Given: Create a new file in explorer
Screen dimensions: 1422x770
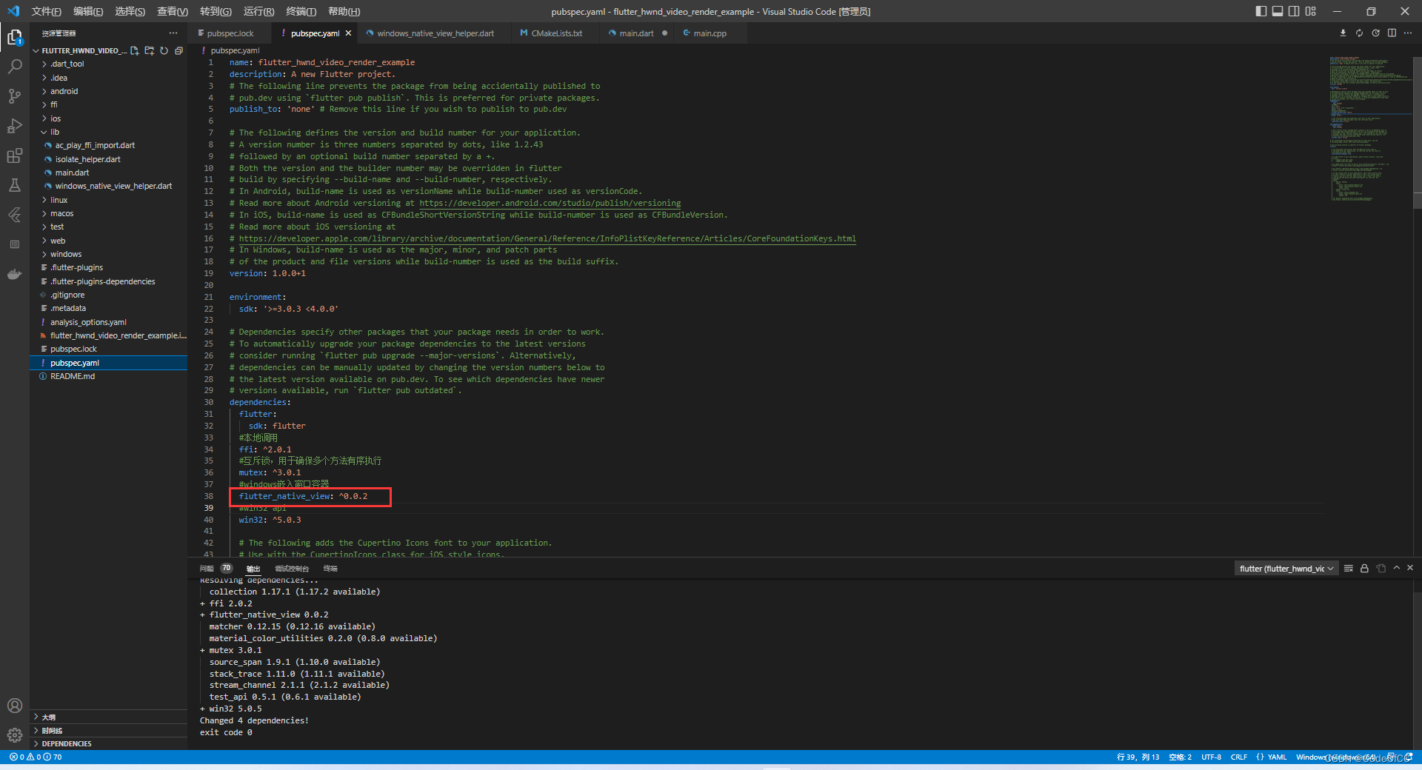Looking at the screenshot, I should pyautogui.click(x=135, y=50).
